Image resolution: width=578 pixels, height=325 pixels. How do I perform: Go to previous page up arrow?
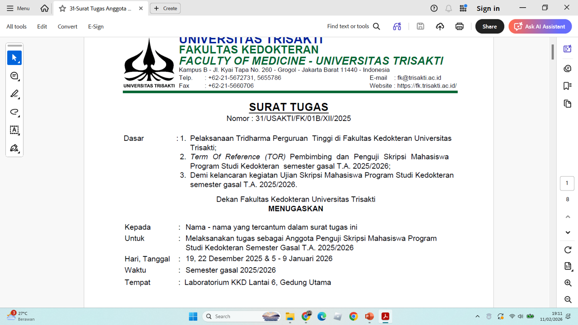point(568,217)
